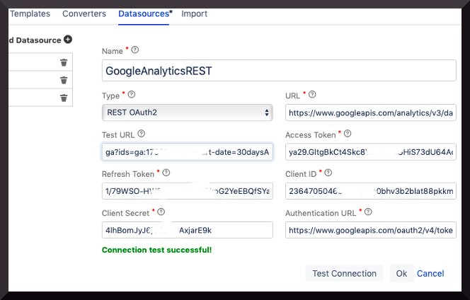Viewport: 470px width, 300px height.
Task: Open help icon next to Authentication URL label
Action: [x=368, y=212]
